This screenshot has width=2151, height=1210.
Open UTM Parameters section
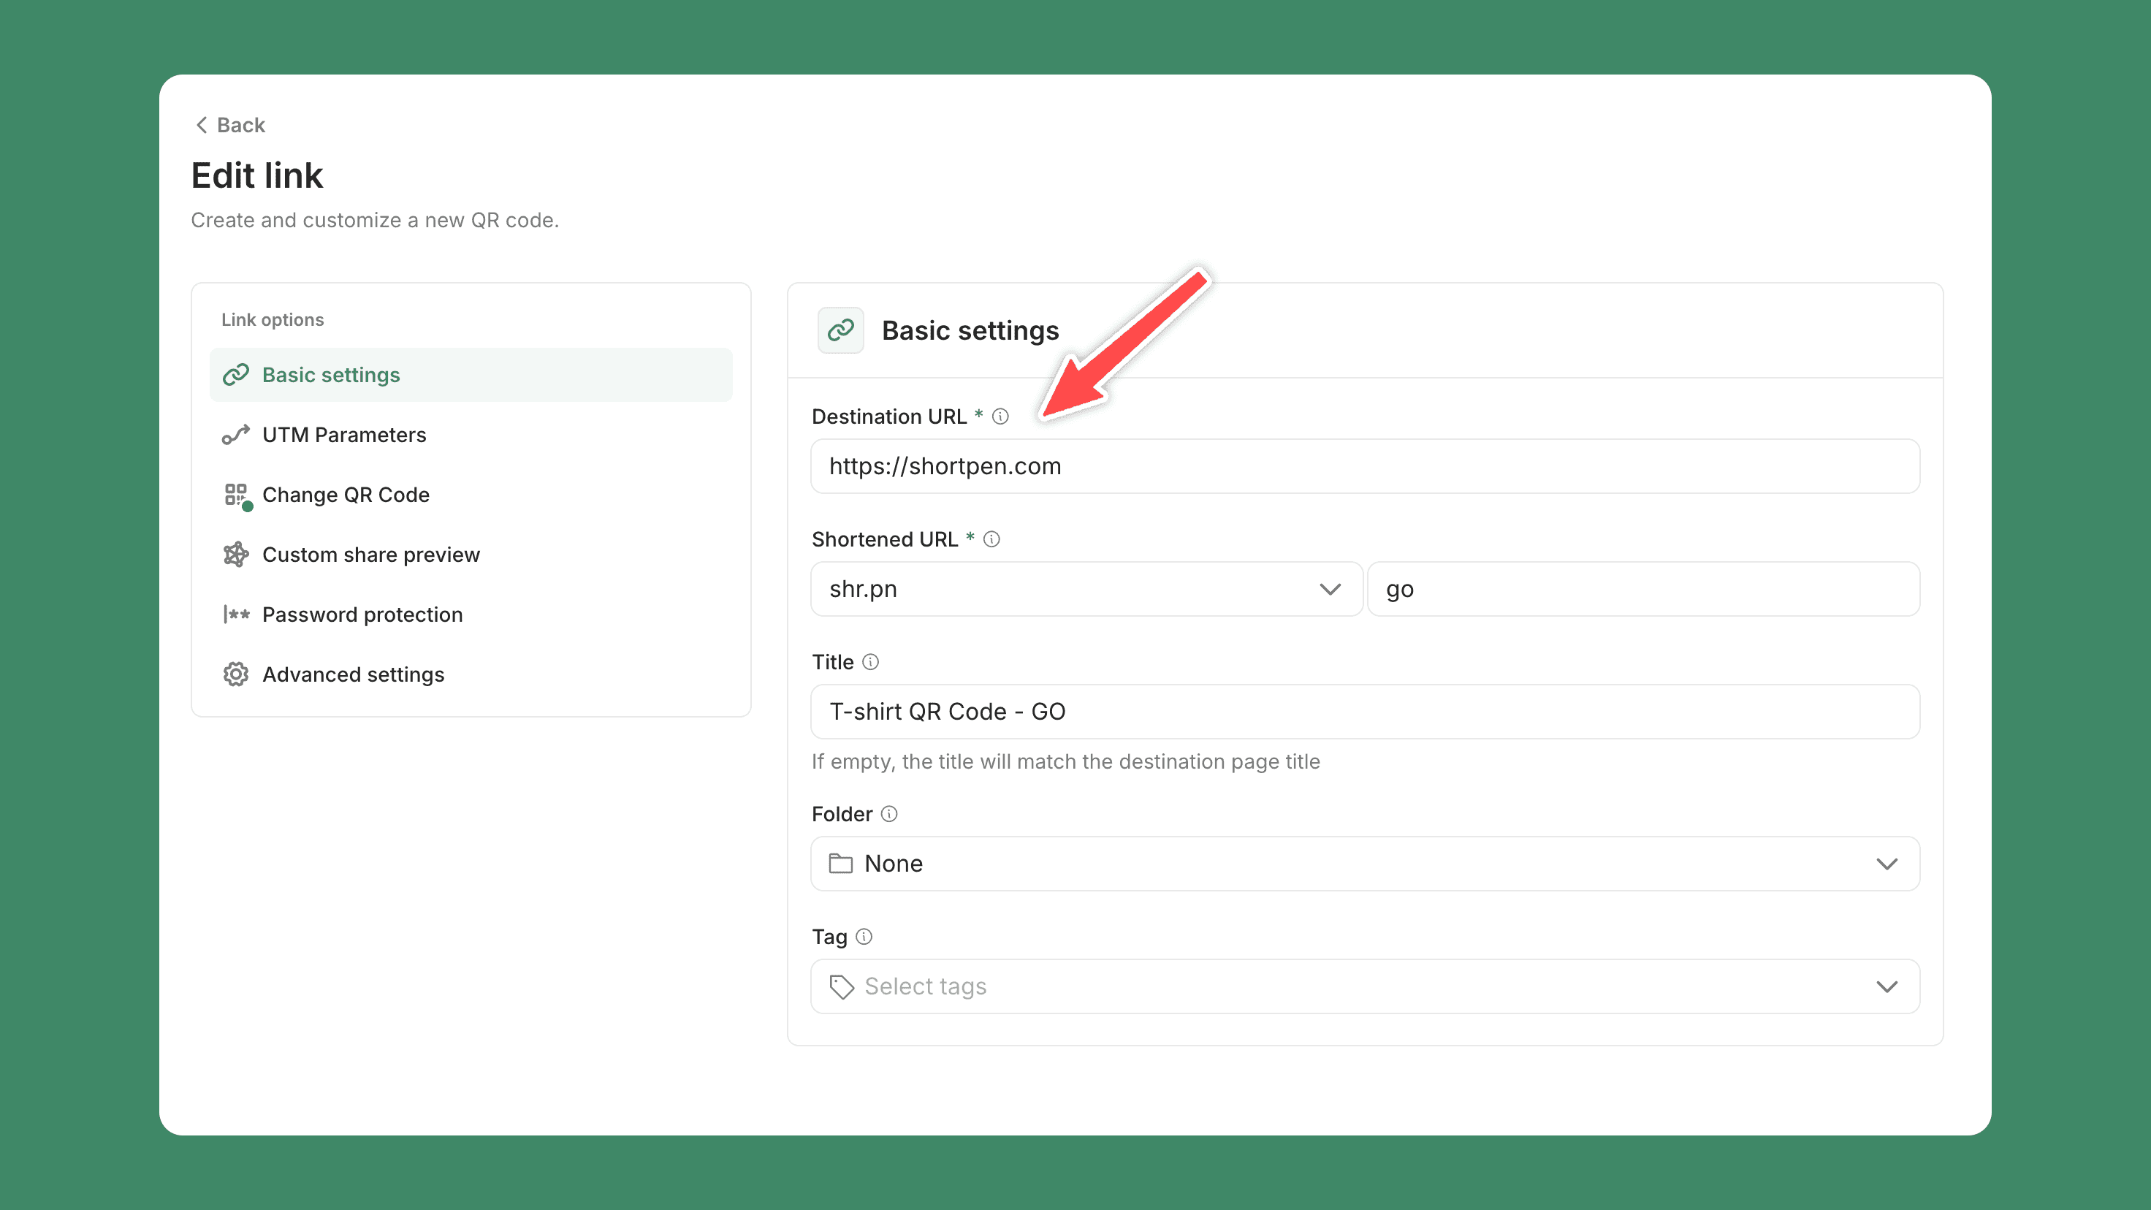click(x=344, y=434)
